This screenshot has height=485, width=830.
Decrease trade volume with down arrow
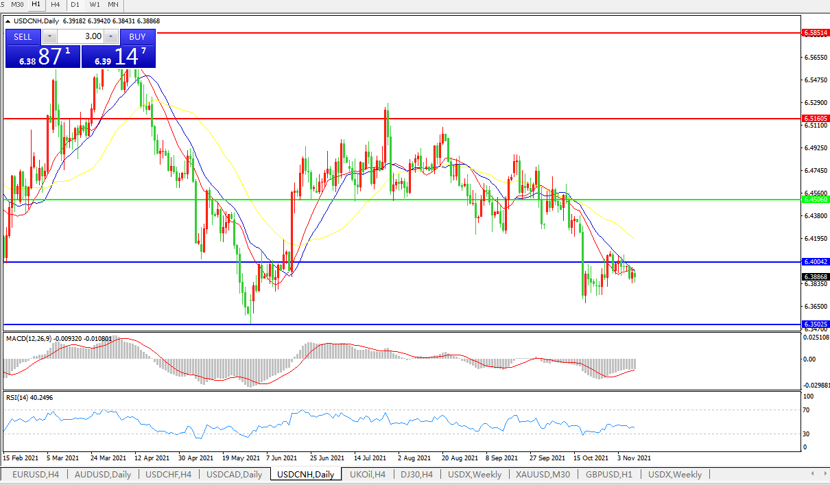(50, 37)
